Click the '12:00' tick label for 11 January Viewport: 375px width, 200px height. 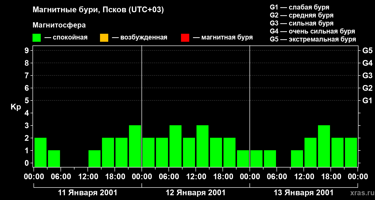pyautogui.click(x=88, y=177)
